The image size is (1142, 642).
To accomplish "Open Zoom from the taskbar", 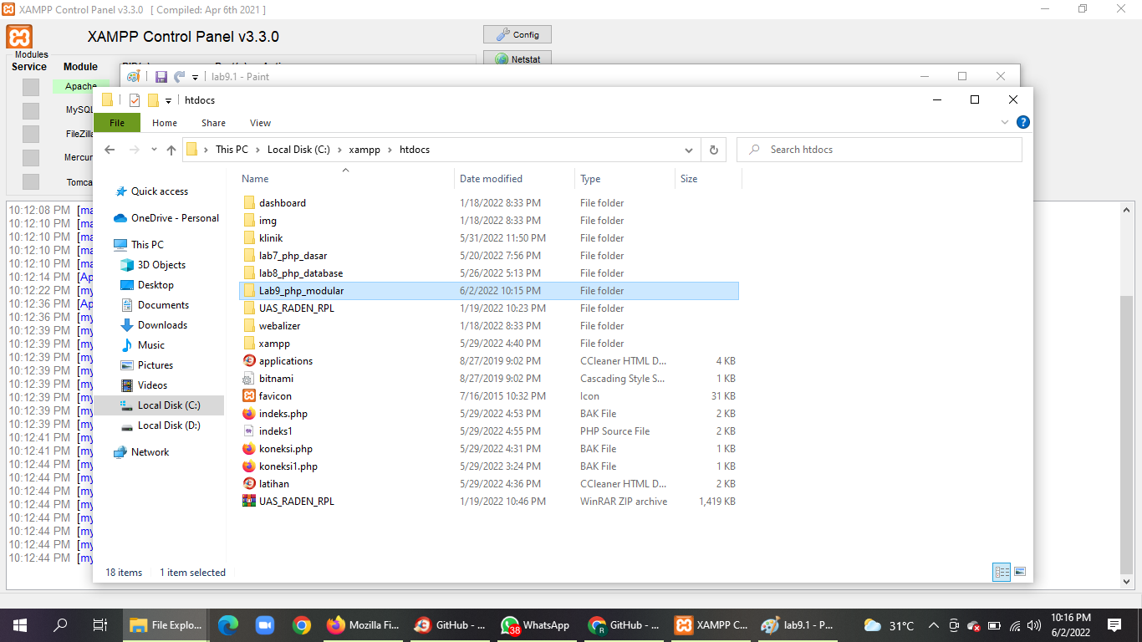I will click(x=265, y=625).
